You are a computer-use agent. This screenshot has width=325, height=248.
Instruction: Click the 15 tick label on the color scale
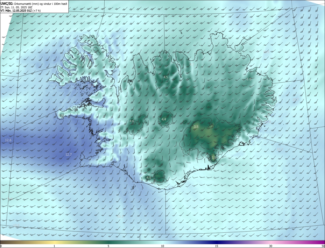[217, 246]
